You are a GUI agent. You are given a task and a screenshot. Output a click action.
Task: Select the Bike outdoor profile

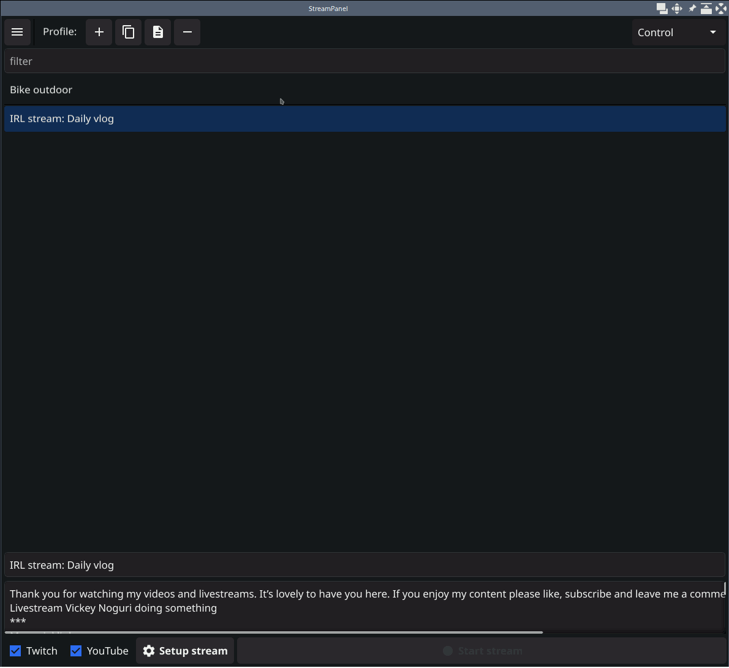coord(364,89)
